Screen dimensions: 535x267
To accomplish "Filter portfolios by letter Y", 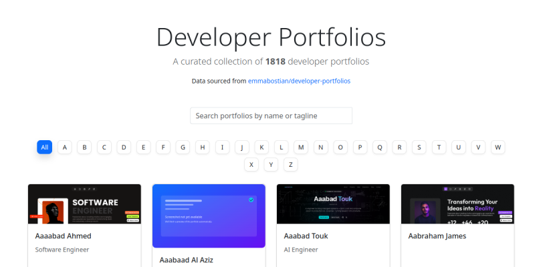I will 271,164.
